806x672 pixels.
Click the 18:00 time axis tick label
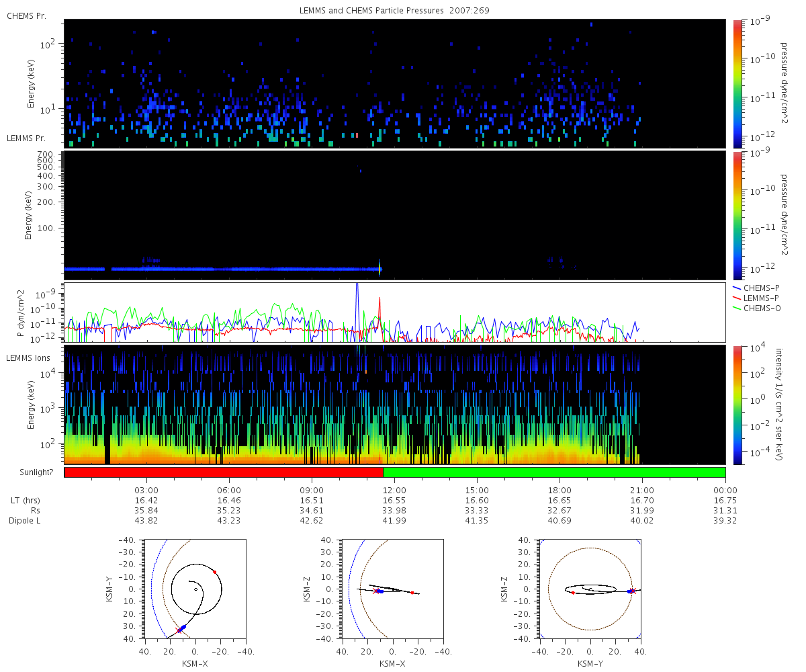pos(559,490)
